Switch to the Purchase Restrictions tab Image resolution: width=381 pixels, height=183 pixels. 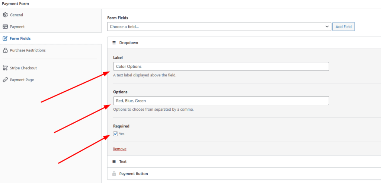28,50
